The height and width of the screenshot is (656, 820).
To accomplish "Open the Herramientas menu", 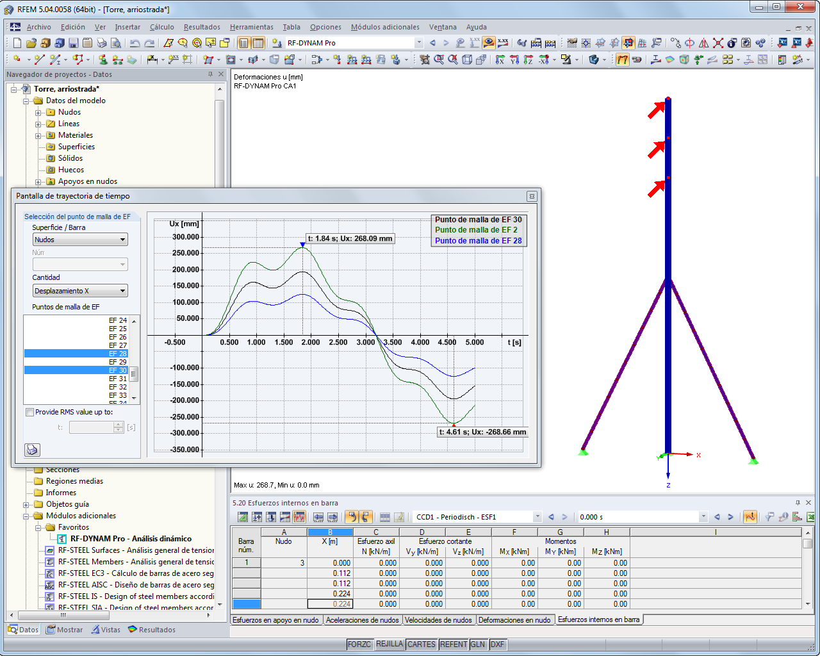I will pyautogui.click(x=252, y=27).
